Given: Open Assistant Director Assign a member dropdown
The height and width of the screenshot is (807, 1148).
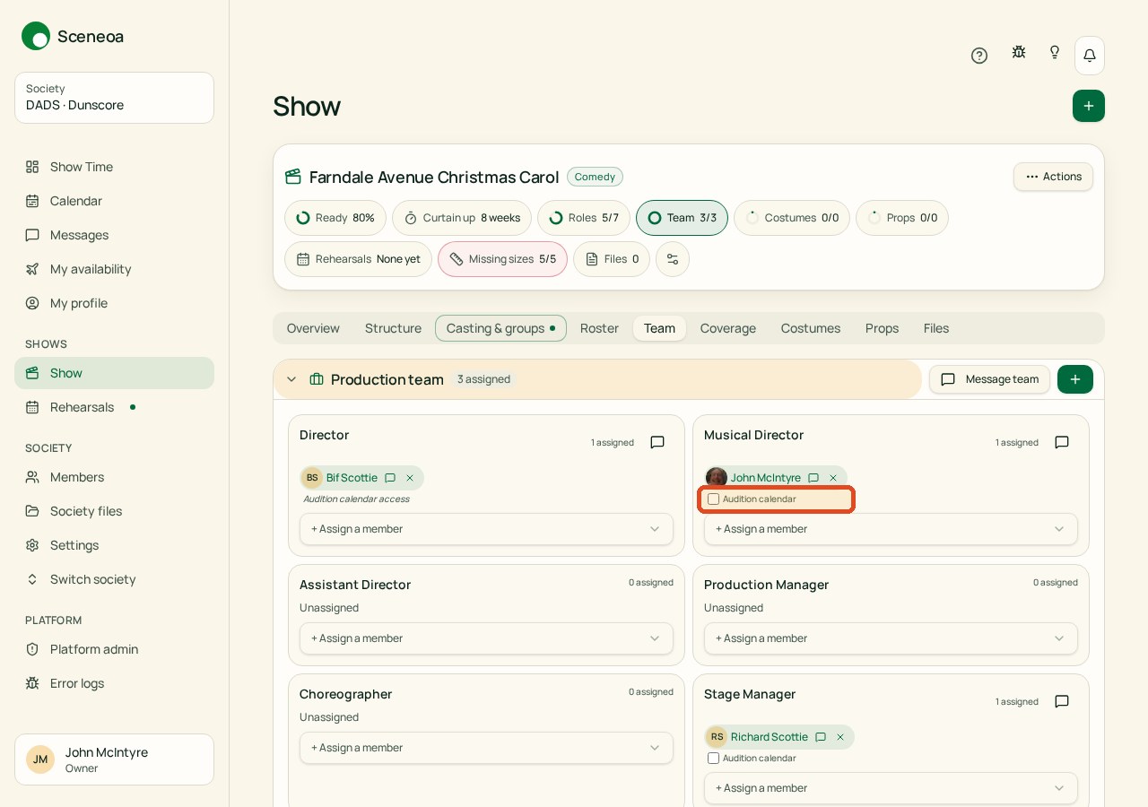Looking at the screenshot, I should tap(486, 638).
